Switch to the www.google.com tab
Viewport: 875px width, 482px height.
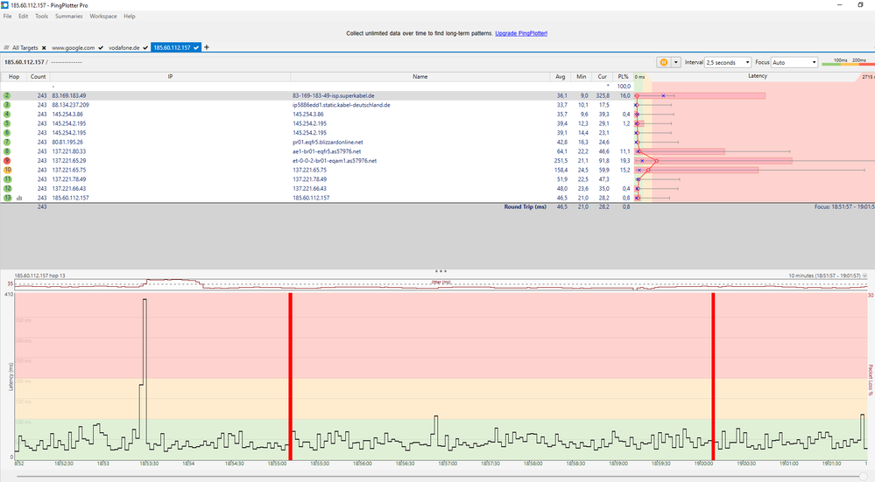tap(73, 47)
